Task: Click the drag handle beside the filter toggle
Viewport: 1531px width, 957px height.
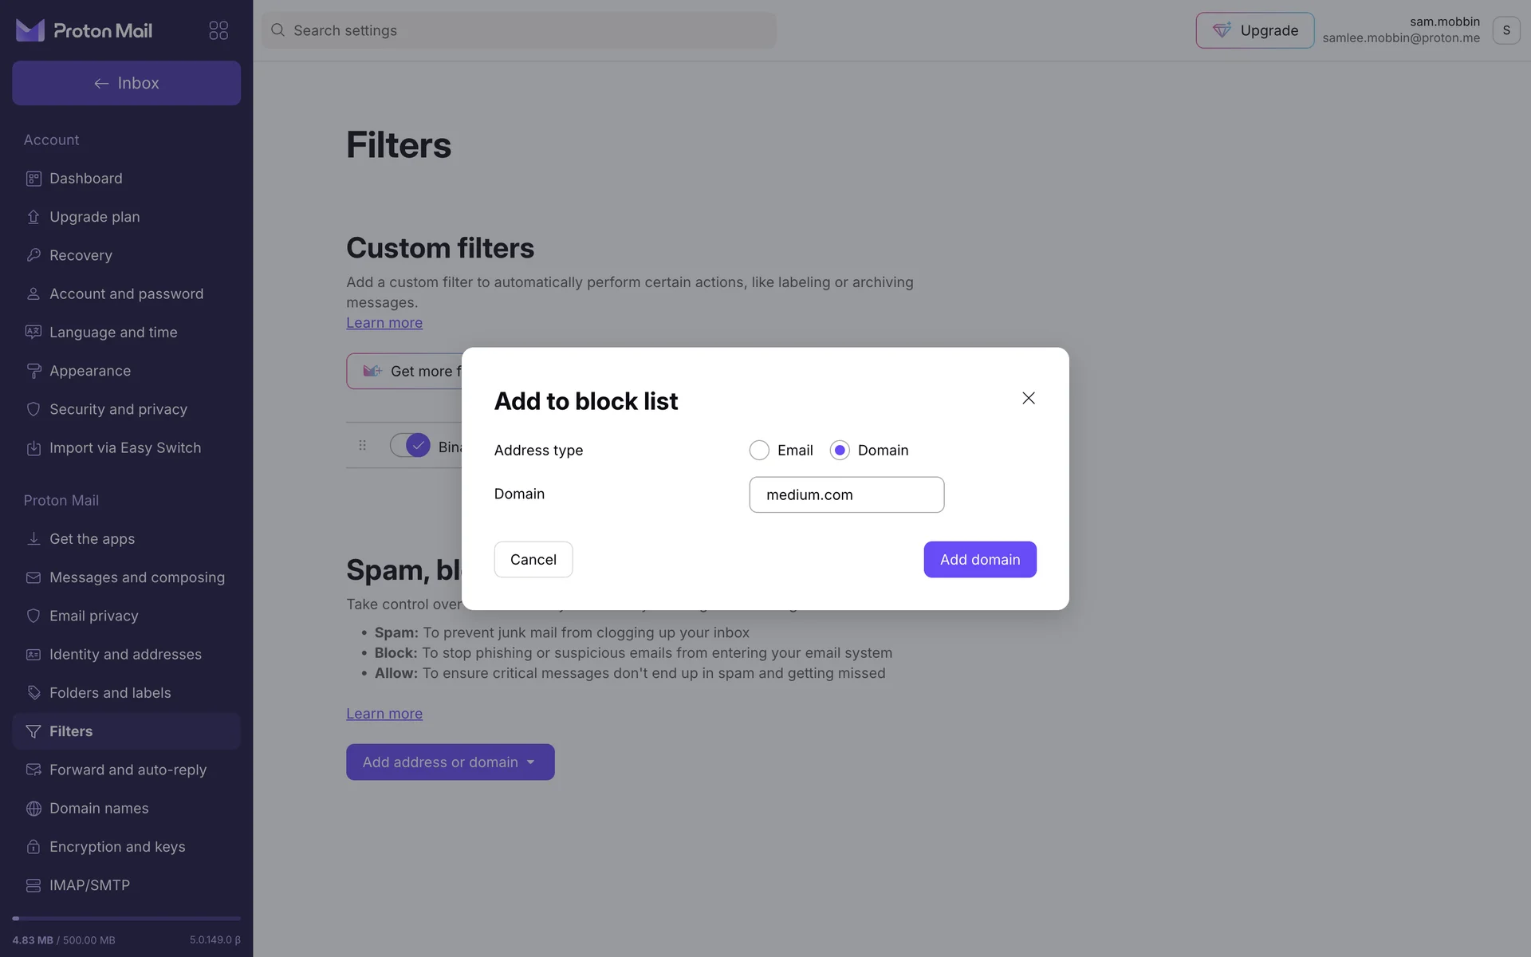Action: [363, 445]
